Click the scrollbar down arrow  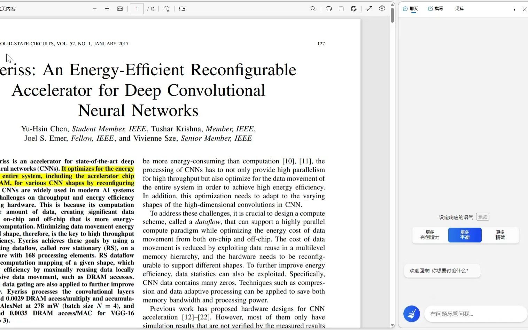(x=392, y=325)
